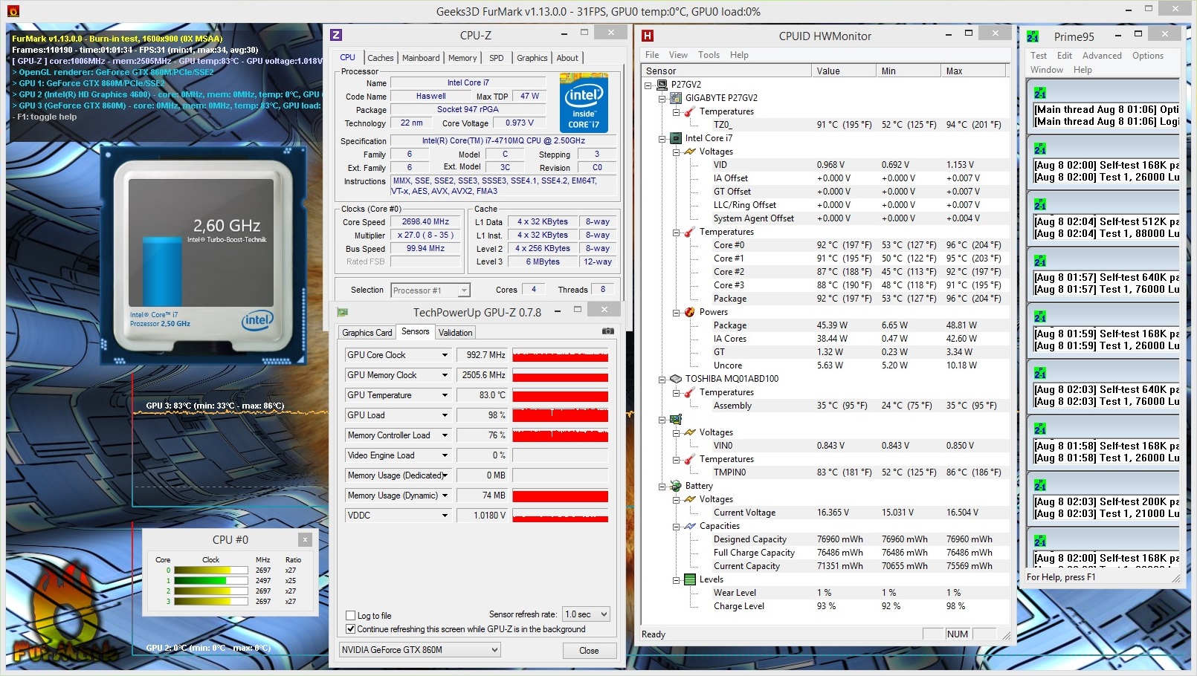
Task: Open the GPU Core Clock sensor dropdown
Action: coord(445,355)
